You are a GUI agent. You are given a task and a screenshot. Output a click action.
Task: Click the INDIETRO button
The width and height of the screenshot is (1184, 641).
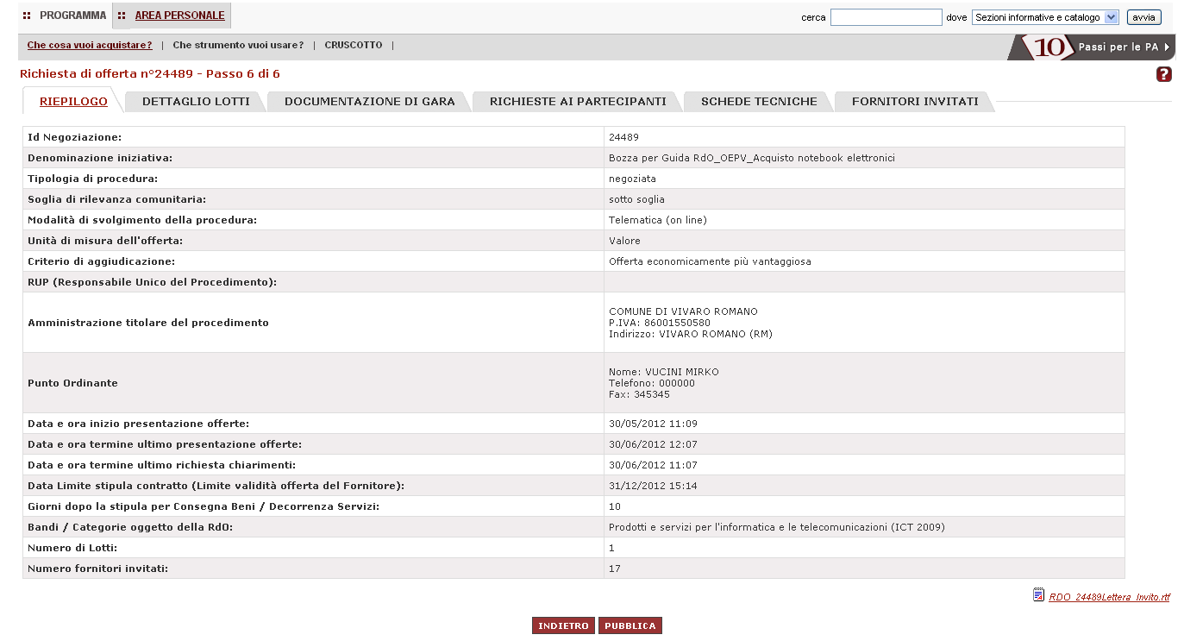pyautogui.click(x=564, y=626)
